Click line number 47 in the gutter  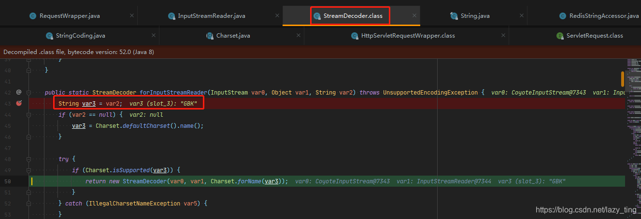click(7, 148)
